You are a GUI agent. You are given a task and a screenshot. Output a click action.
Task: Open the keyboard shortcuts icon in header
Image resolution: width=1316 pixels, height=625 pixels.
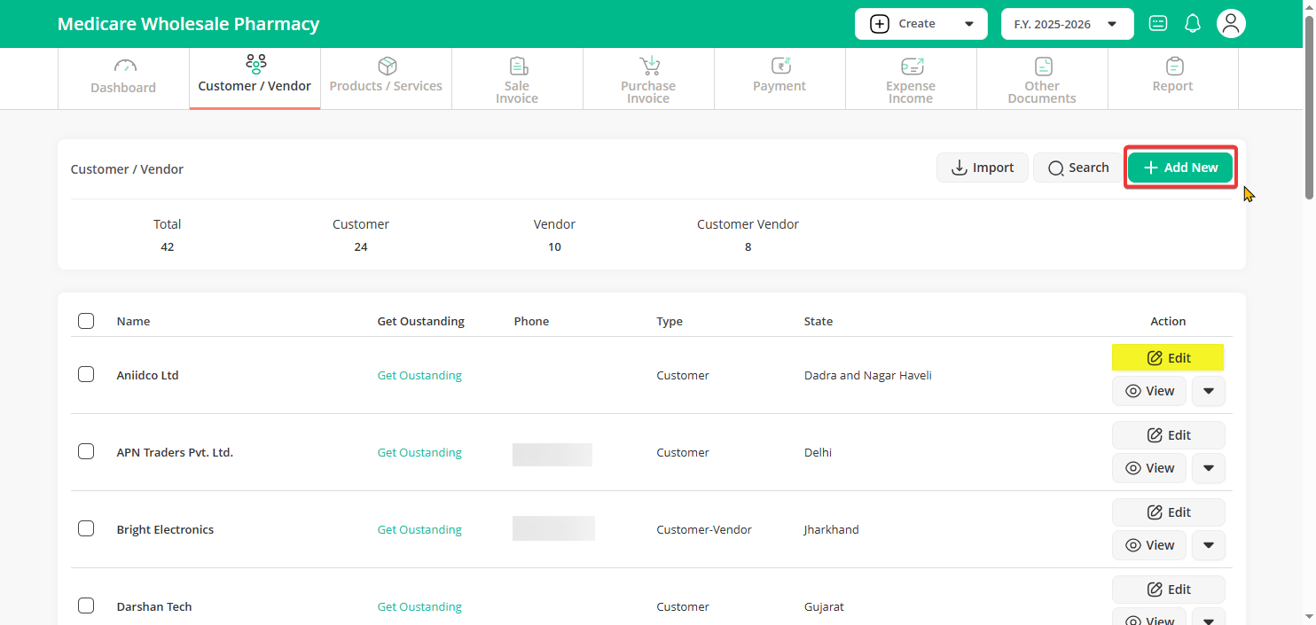tap(1158, 24)
